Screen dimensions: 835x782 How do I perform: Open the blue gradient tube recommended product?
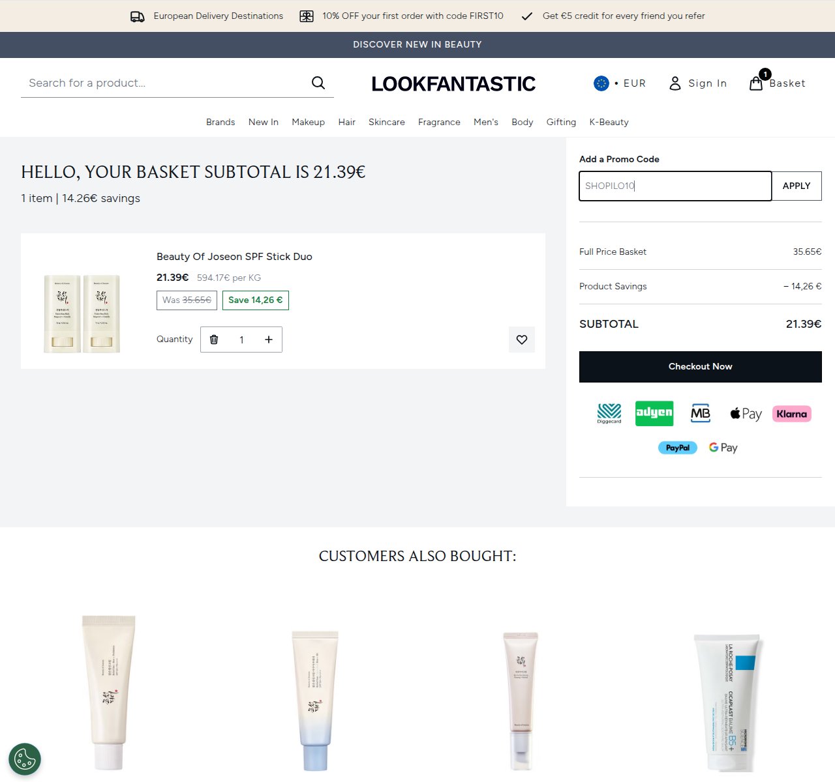click(315, 701)
